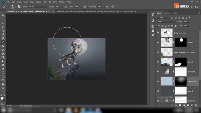Open the Image menu
Viewport: 201px width, 113px height.
pos(19,2)
